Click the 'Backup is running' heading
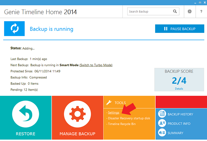 point(52,29)
